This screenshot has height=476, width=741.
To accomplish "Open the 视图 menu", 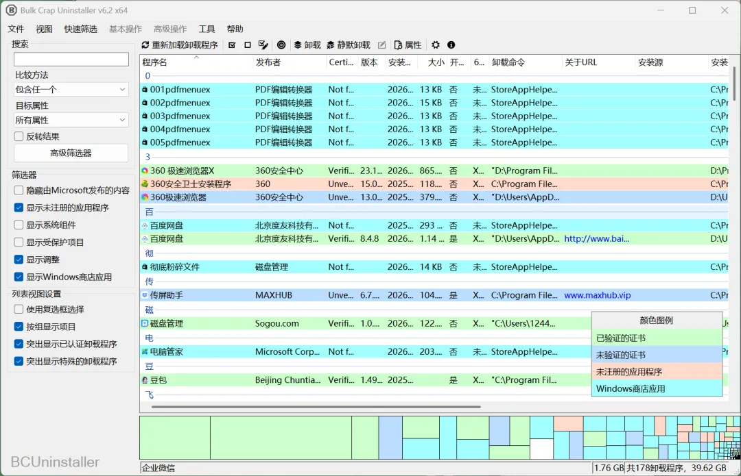I will click(45, 29).
